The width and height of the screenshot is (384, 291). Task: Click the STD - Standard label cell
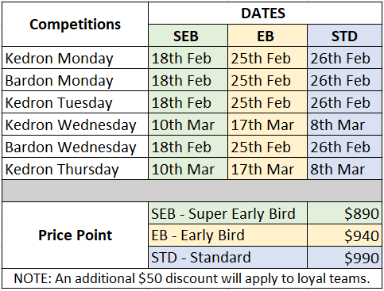tap(227, 258)
